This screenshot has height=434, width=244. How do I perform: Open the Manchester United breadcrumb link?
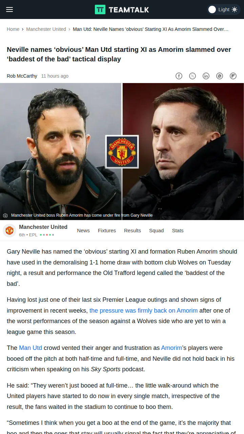point(46,29)
